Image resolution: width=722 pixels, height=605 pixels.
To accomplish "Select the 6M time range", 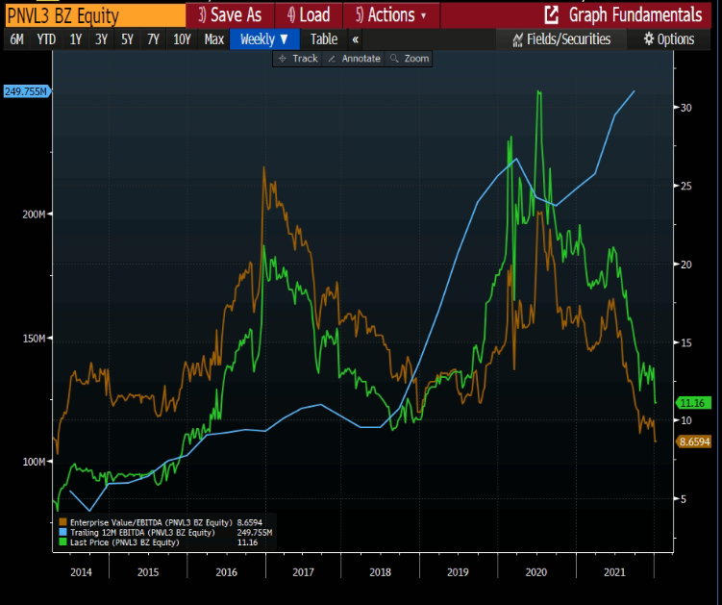I will tap(17, 39).
